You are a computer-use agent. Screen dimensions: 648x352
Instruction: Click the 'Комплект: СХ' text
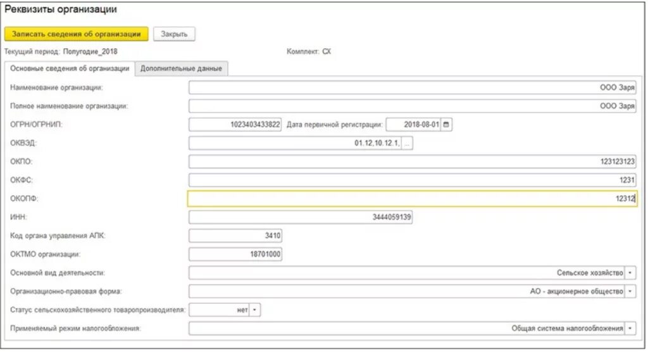pos(309,52)
